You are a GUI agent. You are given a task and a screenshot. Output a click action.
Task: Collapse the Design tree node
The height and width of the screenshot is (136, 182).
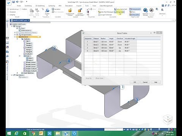tap(12, 26)
